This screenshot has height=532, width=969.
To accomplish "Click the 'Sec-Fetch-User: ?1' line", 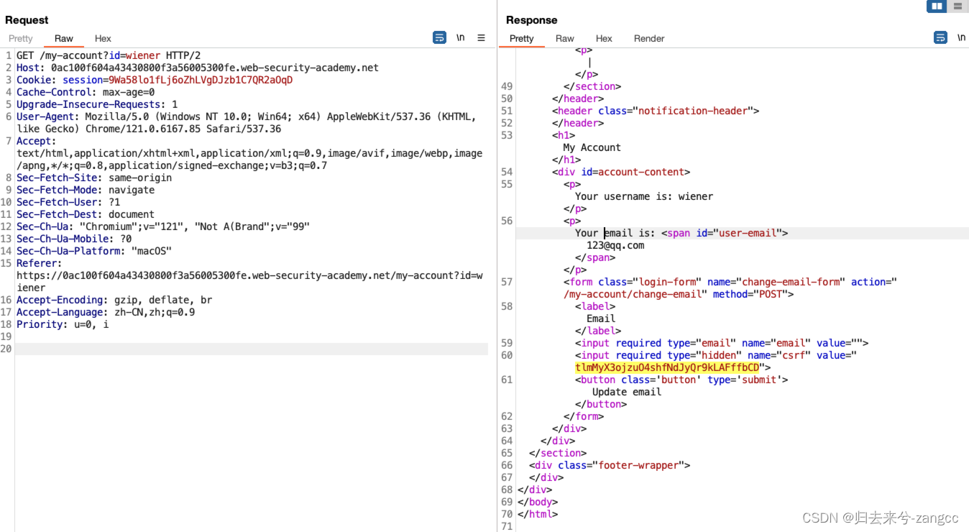I will [x=68, y=202].
